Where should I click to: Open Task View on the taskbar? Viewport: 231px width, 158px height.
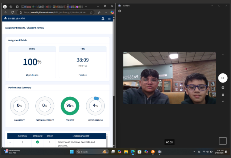coord(113,152)
